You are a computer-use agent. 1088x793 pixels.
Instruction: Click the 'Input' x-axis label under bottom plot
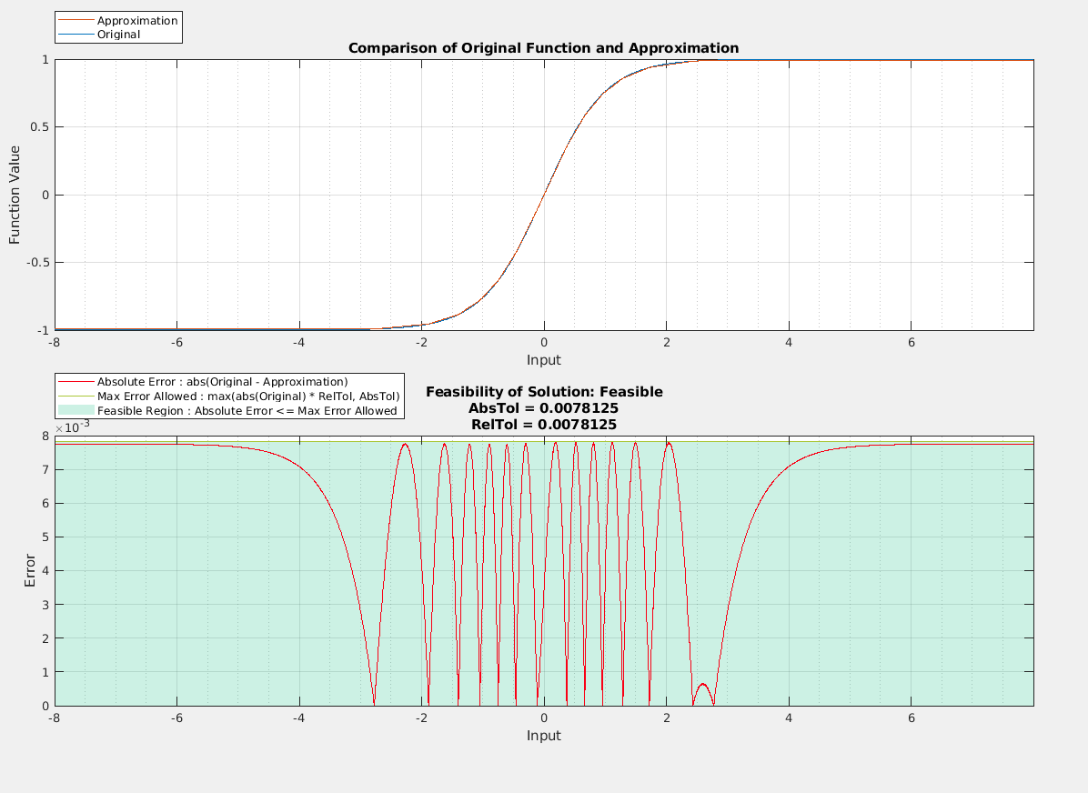coord(543,736)
